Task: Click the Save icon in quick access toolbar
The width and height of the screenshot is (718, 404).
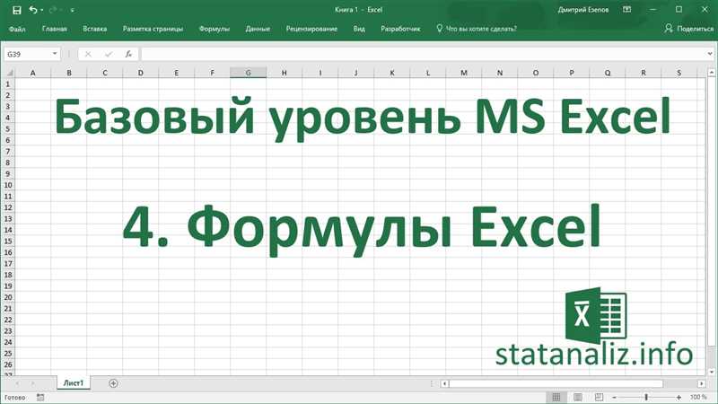Action: coord(16,10)
